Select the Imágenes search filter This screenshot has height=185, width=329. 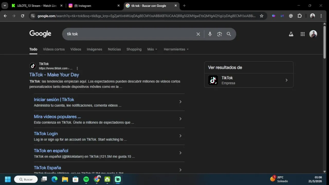click(94, 49)
